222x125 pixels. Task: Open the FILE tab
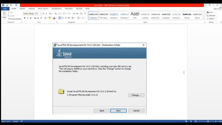coord(5,9)
